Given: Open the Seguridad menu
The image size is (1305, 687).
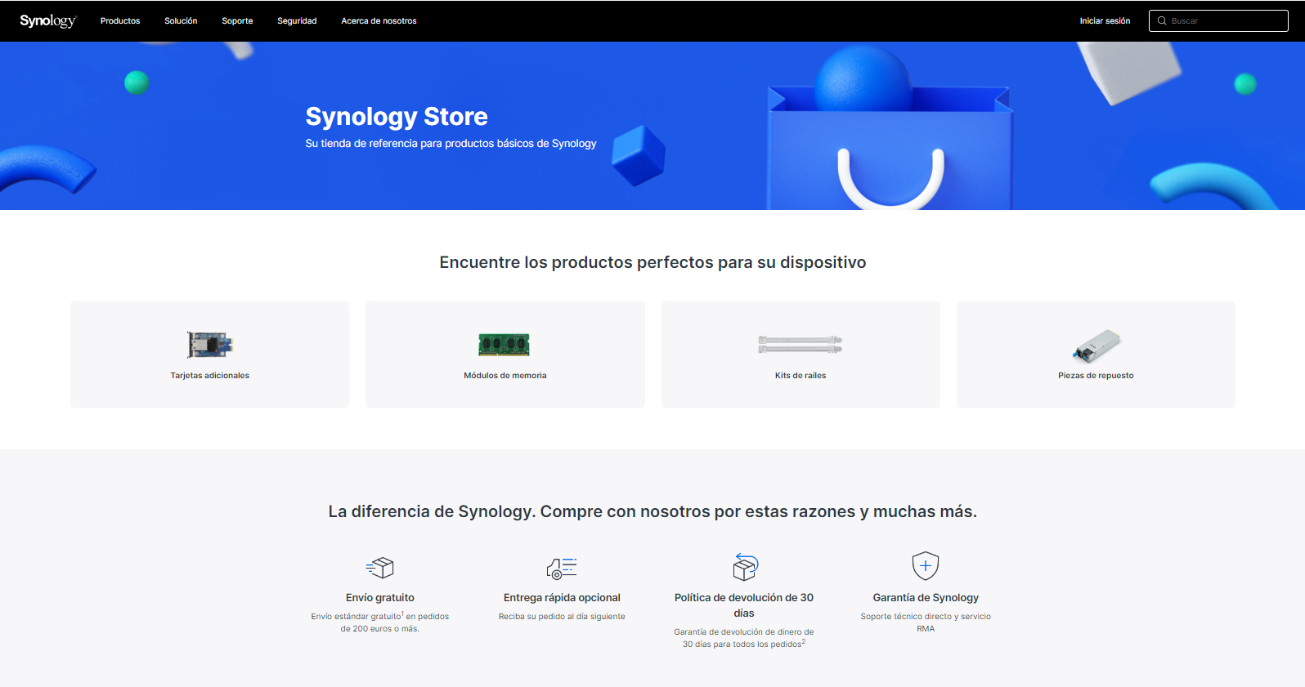Looking at the screenshot, I should click(297, 21).
